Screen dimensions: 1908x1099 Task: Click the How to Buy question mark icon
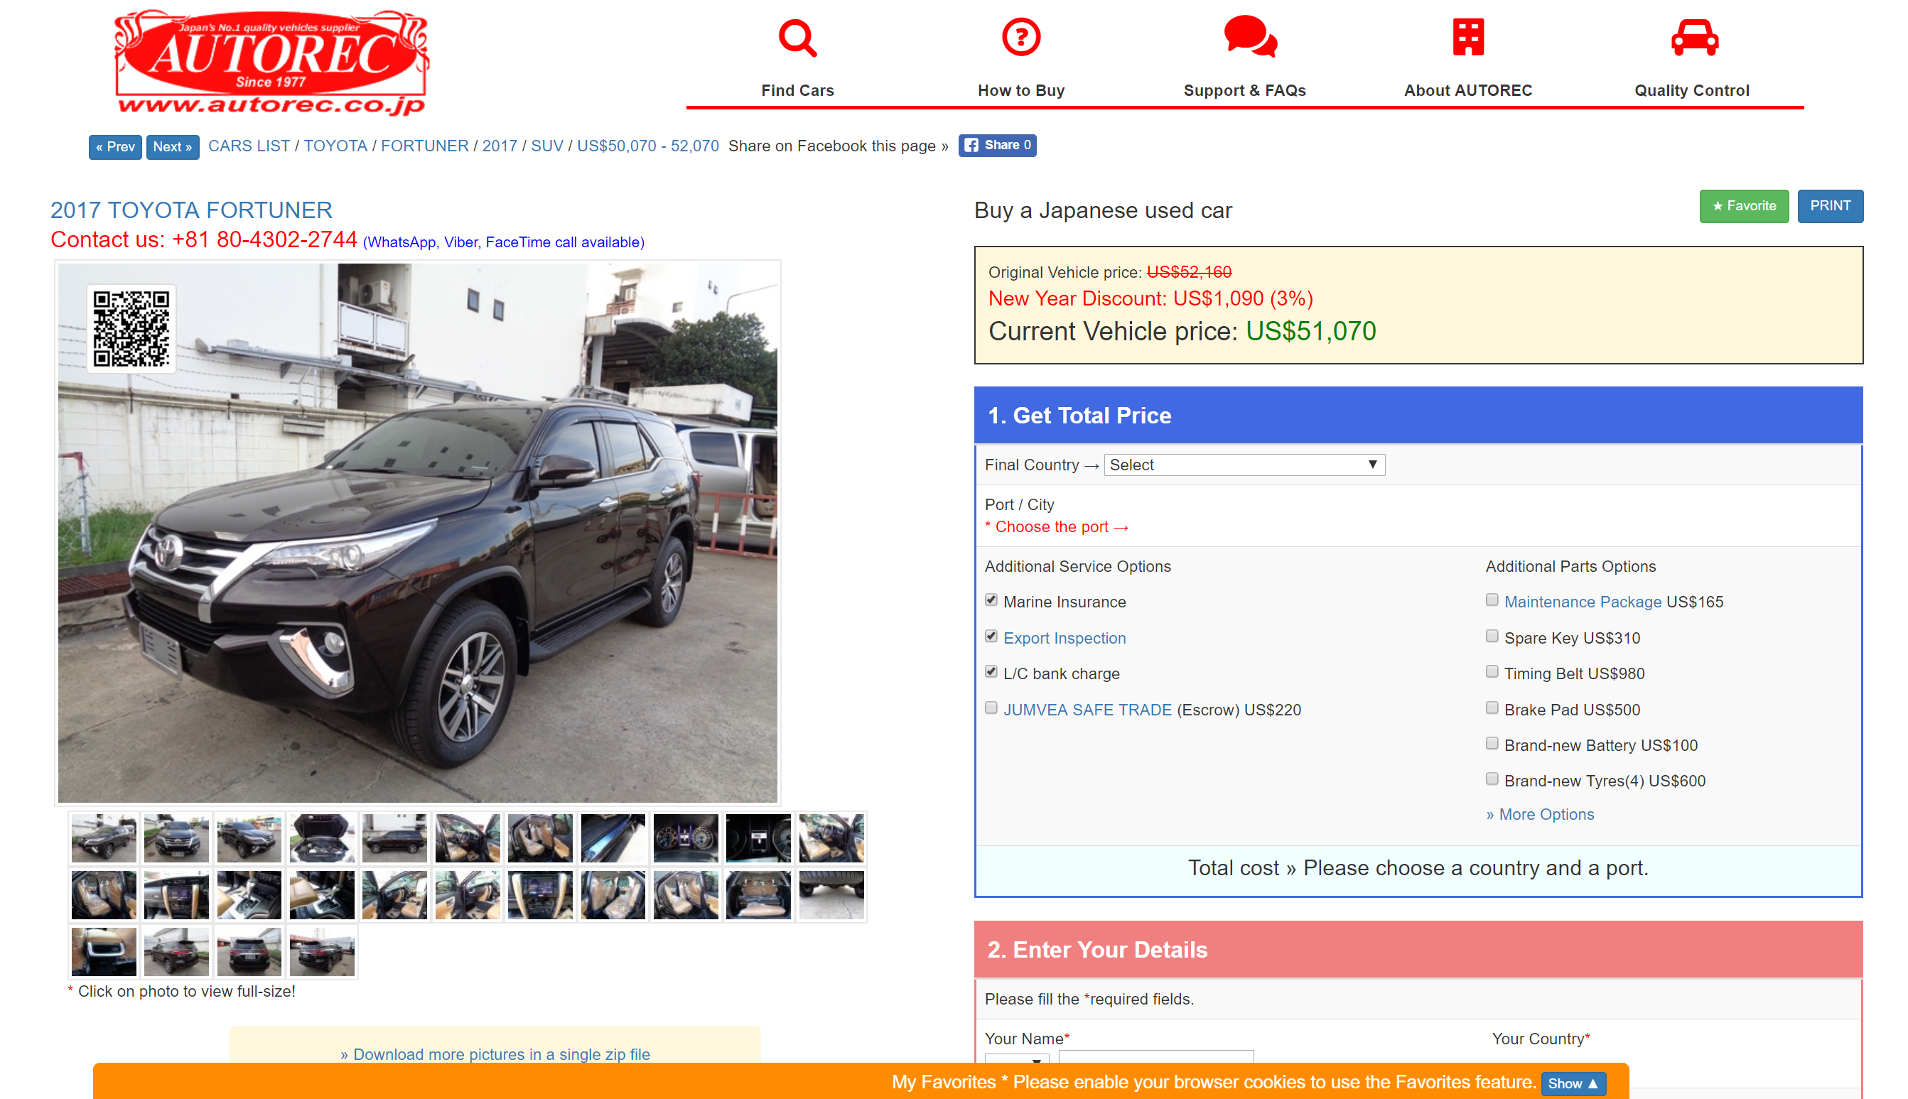(x=1021, y=37)
